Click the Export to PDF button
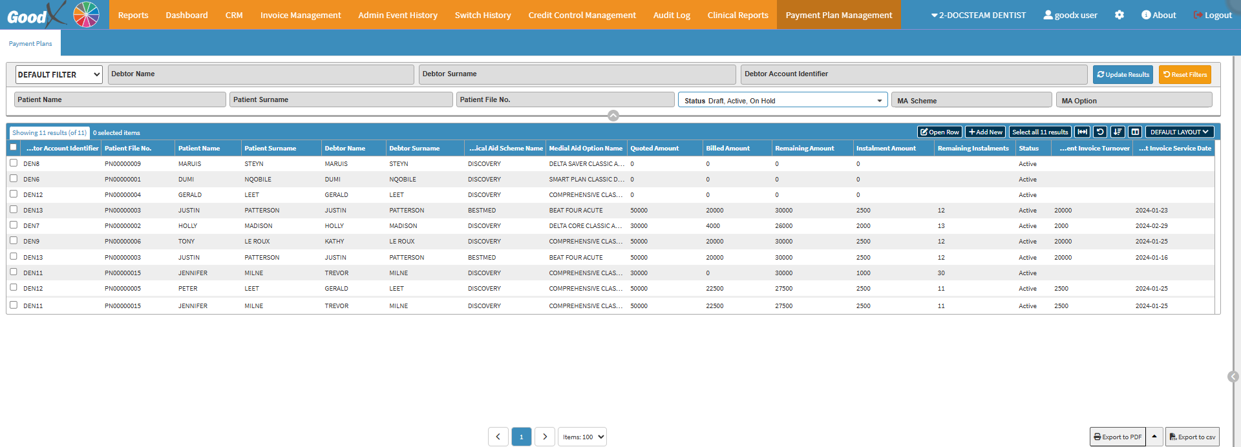The image size is (1241, 447). pos(1118,437)
